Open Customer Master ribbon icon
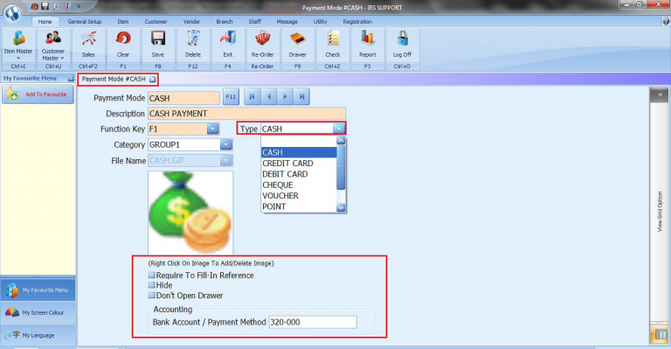The height and width of the screenshot is (349, 671). 53,45
